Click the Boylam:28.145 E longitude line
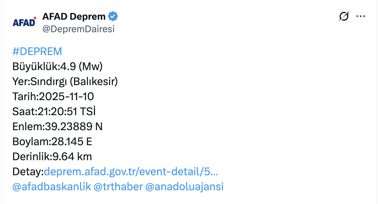The height and width of the screenshot is (204, 378). click(x=52, y=141)
